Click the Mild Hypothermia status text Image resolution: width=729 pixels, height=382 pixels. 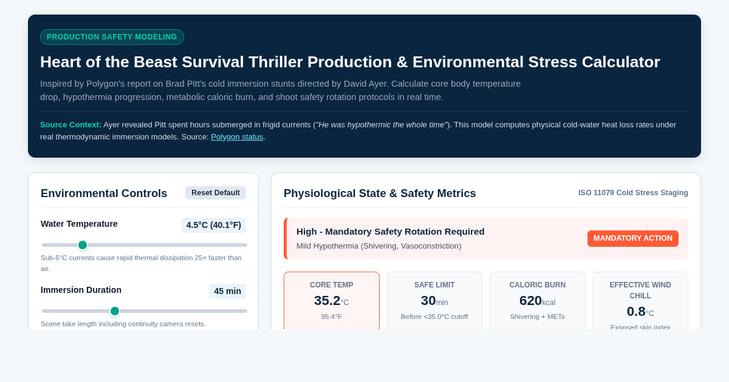379,246
